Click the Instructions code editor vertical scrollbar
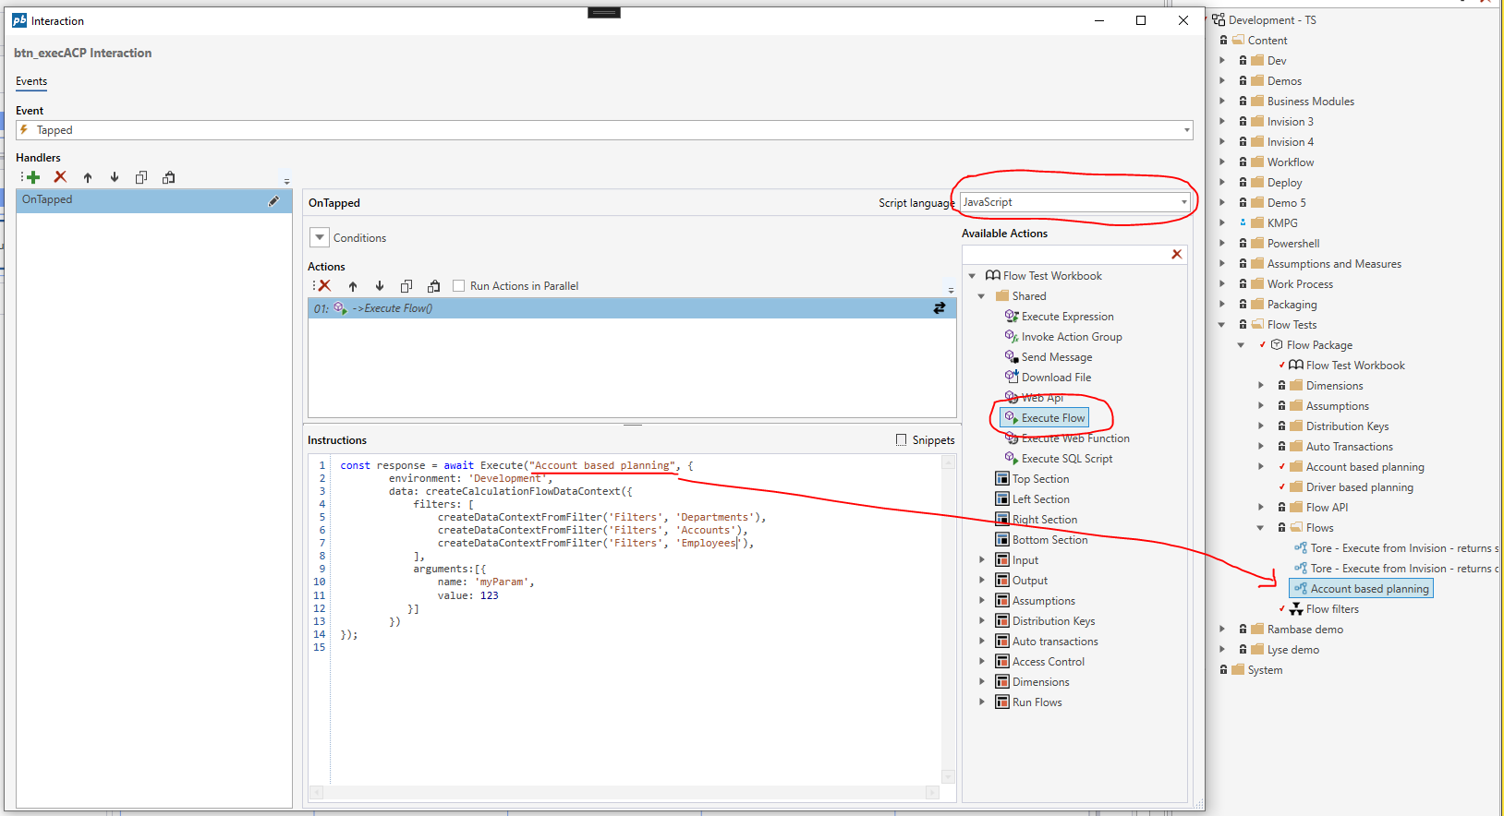The height and width of the screenshot is (816, 1504). pyautogui.click(x=948, y=618)
